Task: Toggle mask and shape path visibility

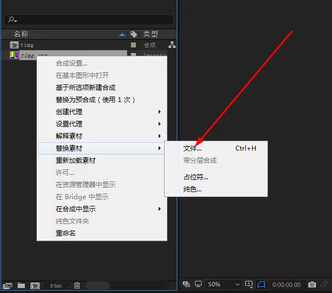Action: (x=261, y=284)
